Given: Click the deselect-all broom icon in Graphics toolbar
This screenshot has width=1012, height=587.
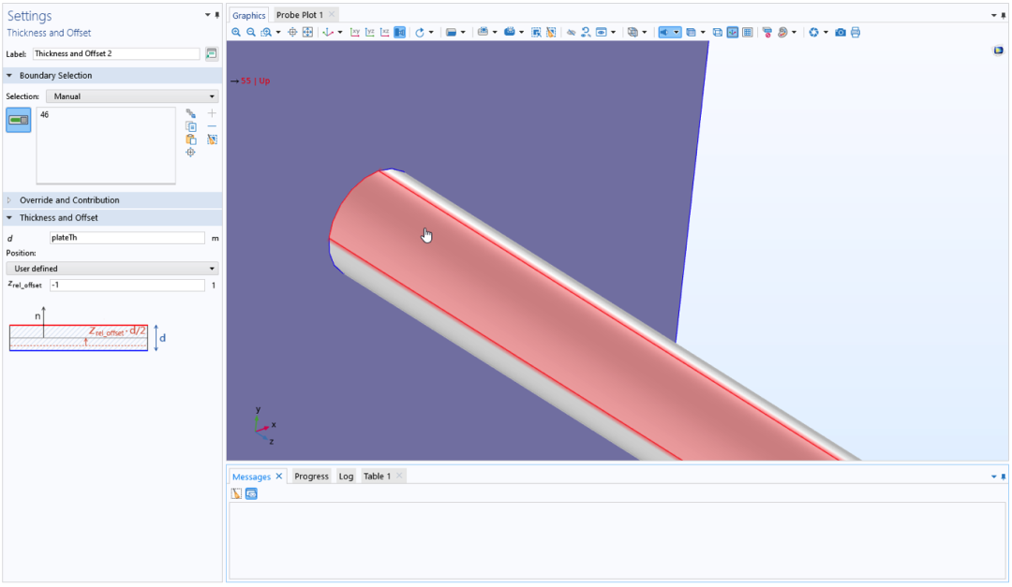Looking at the screenshot, I should pos(551,32).
